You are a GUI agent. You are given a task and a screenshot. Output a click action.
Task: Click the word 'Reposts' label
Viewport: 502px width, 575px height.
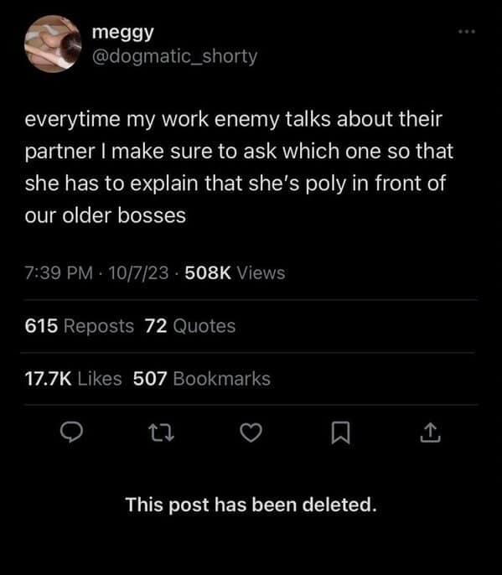click(99, 326)
